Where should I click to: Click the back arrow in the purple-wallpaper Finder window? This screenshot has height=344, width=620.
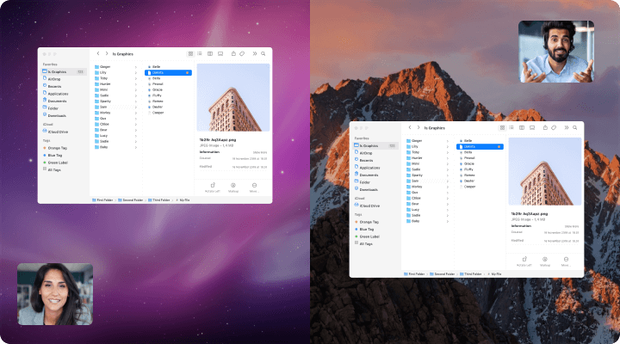[x=98, y=53]
